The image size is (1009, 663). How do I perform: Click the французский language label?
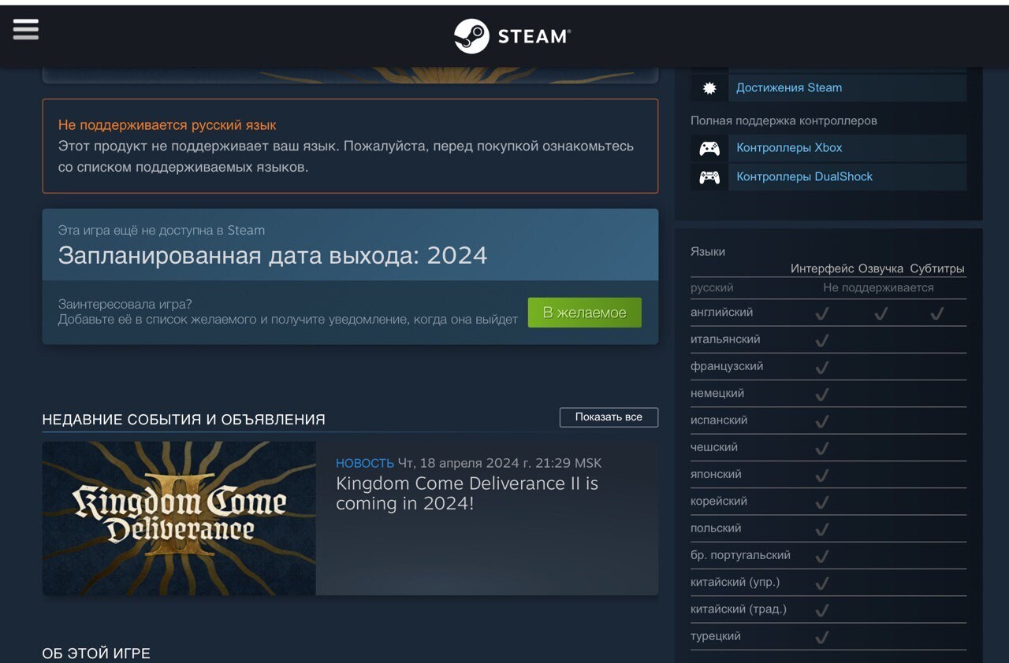[x=727, y=366]
